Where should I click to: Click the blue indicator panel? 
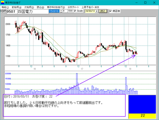(142, 104)
